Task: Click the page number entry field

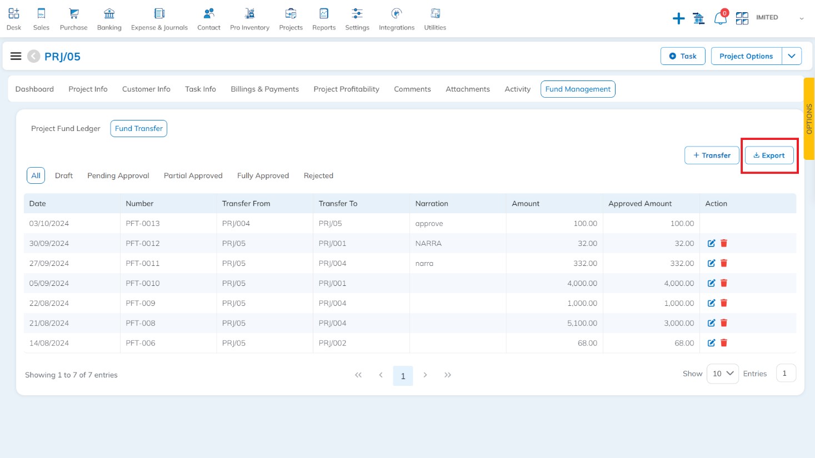Action: pyautogui.click(x=786, y=374)
